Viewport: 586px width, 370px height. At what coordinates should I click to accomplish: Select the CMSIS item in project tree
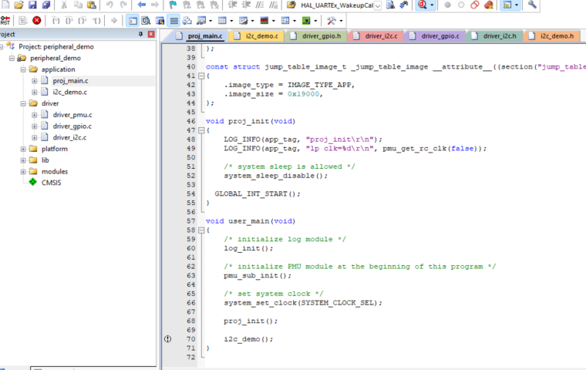(x=51, y=183)
